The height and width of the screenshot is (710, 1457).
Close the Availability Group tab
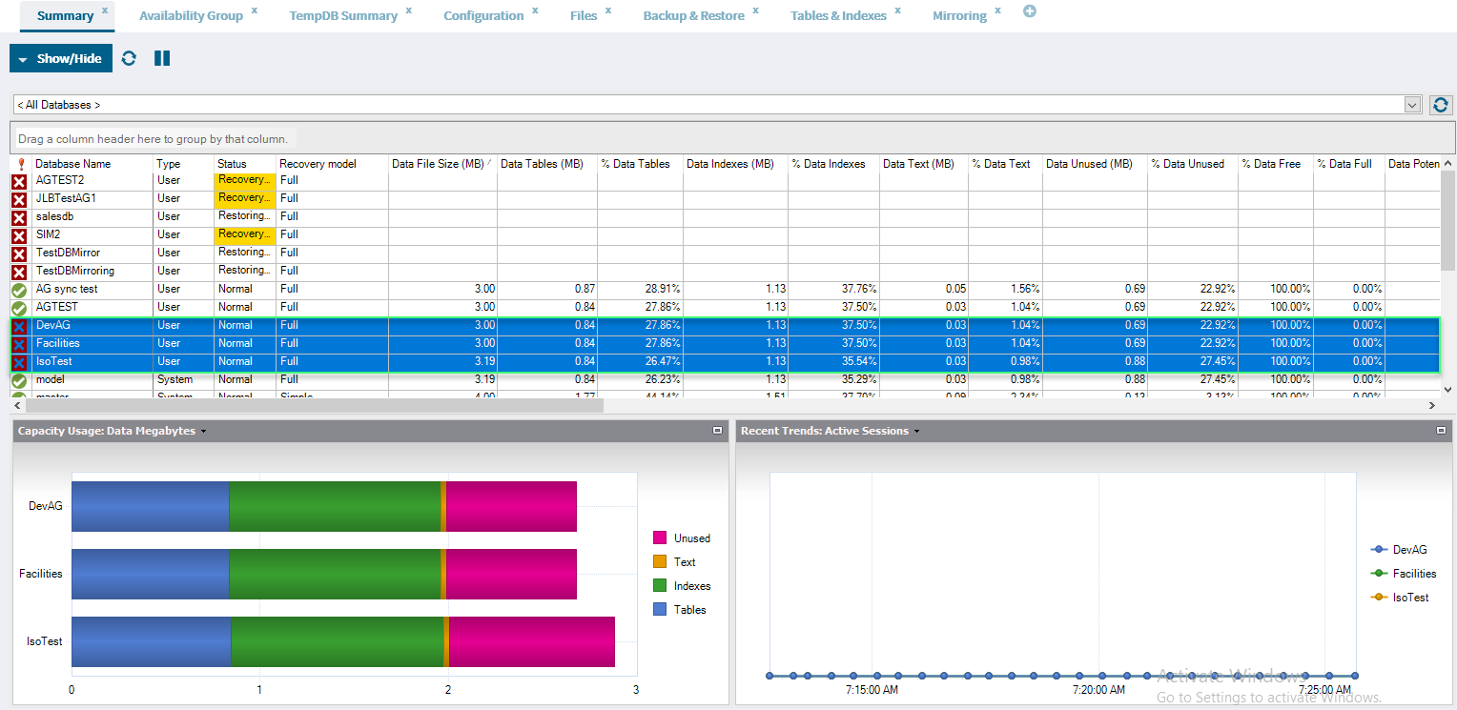point(254,10)
